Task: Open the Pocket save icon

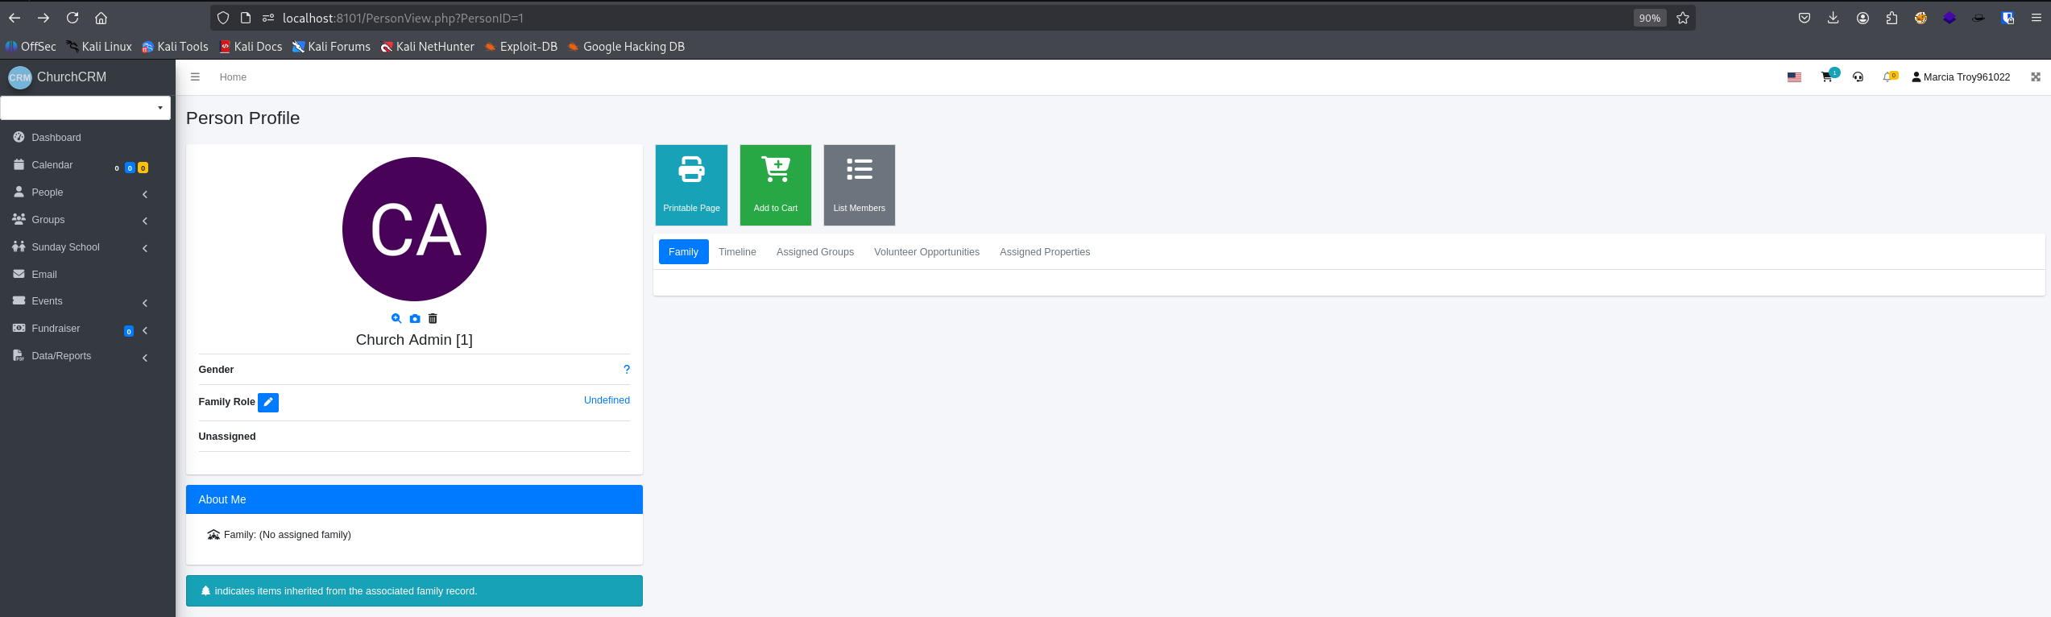Action: click(1804, 18)
